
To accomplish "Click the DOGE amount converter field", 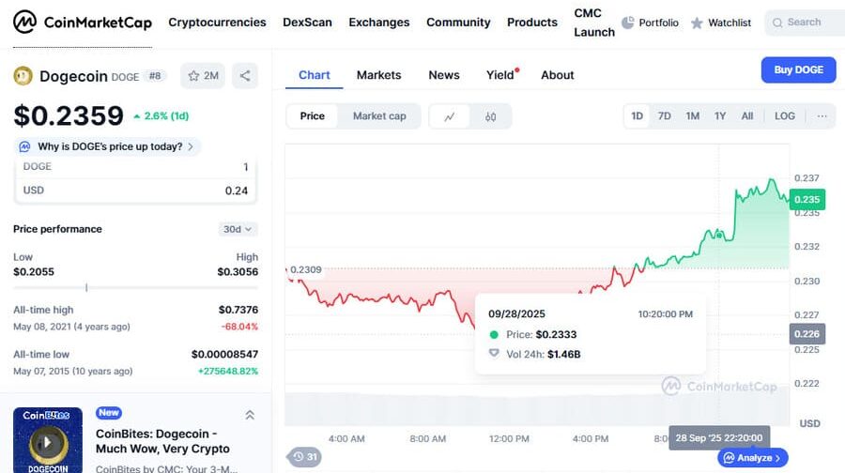I will (x=135, y=166).
